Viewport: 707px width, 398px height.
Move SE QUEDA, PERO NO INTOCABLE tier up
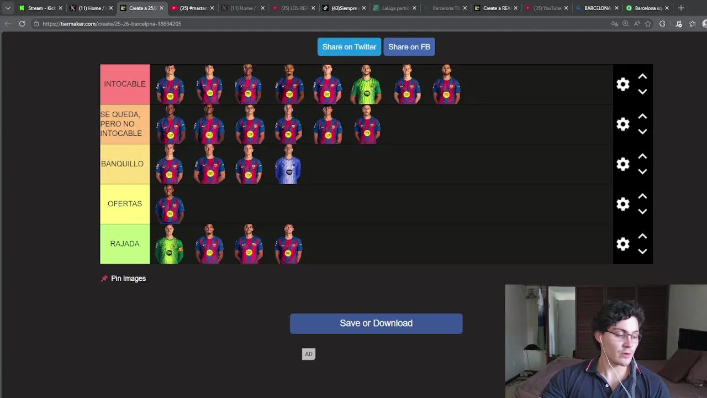642,116
